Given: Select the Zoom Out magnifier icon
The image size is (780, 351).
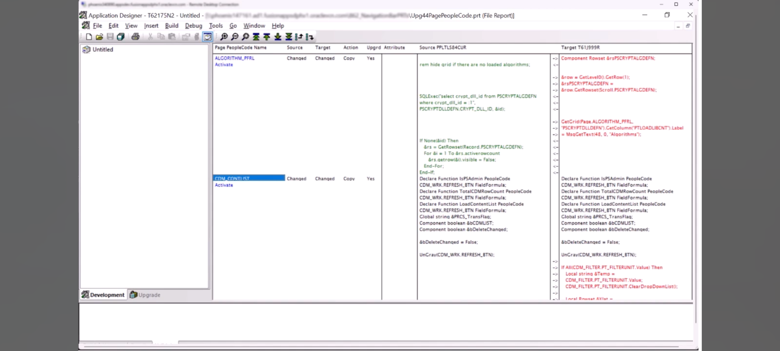Looking at the screenshot, I should [x=234, y=37].
